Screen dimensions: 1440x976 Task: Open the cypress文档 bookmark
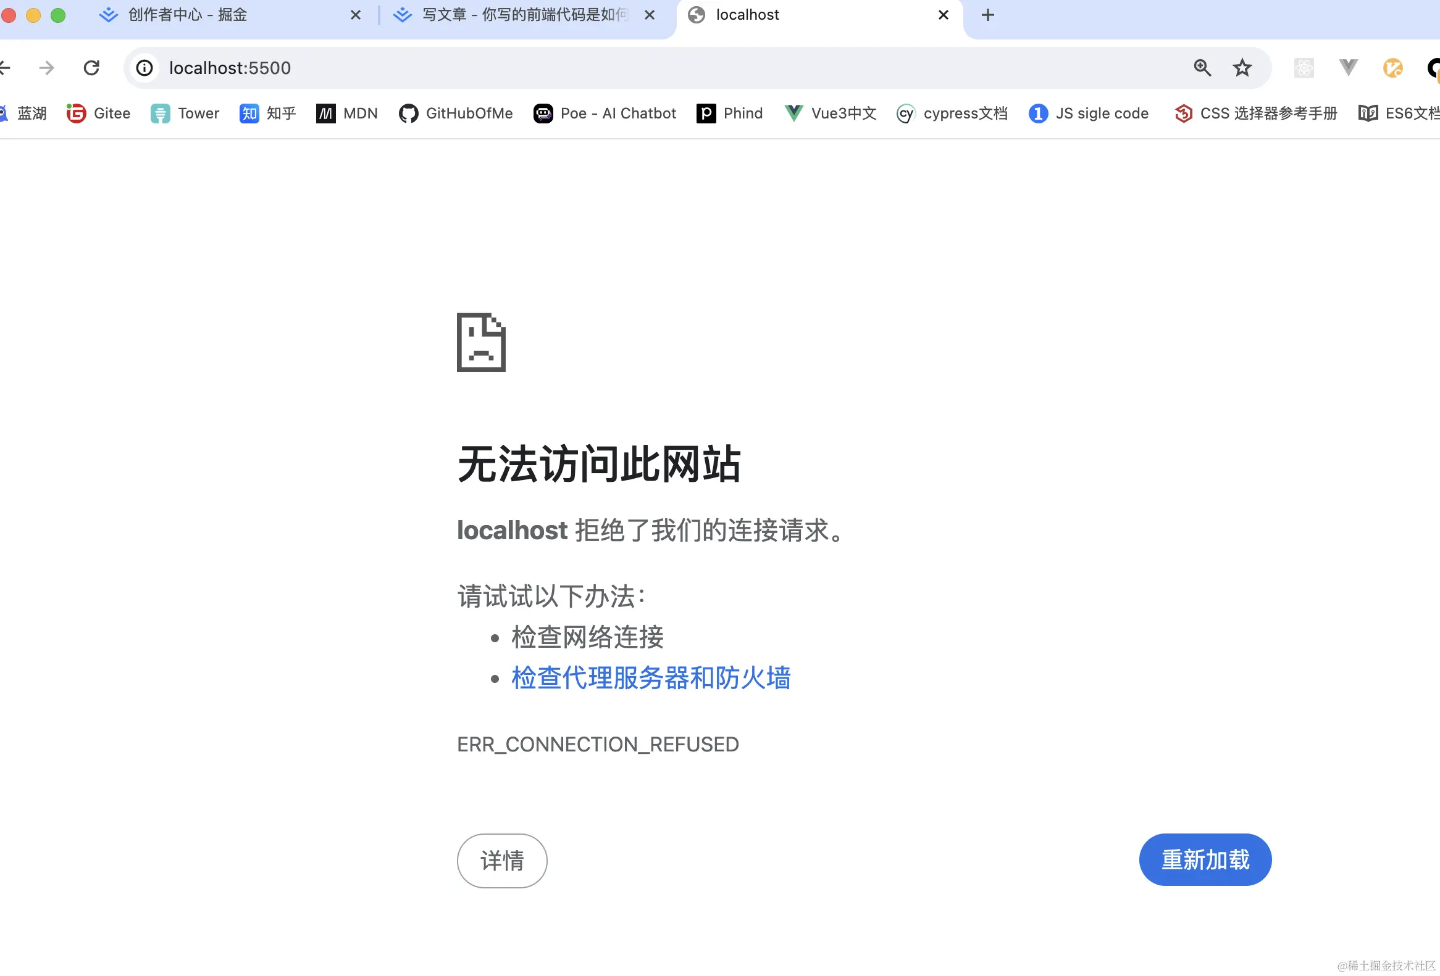(x=952, y=114)
